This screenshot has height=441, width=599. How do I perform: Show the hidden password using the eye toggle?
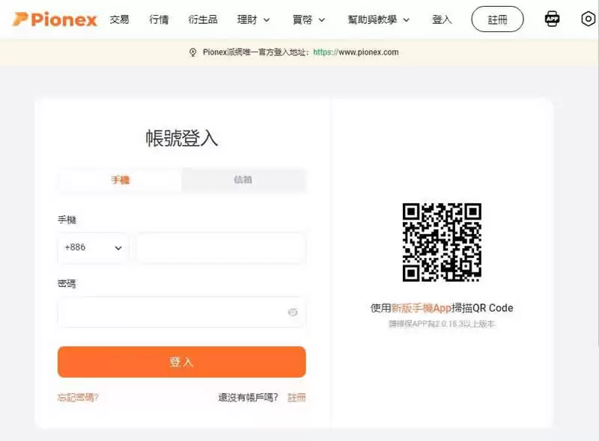[x=293, y=312]
